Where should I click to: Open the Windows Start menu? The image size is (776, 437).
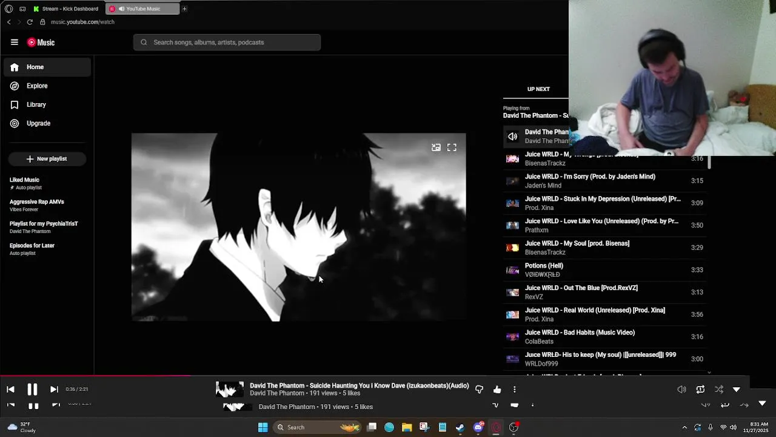(x=263, y=427)
